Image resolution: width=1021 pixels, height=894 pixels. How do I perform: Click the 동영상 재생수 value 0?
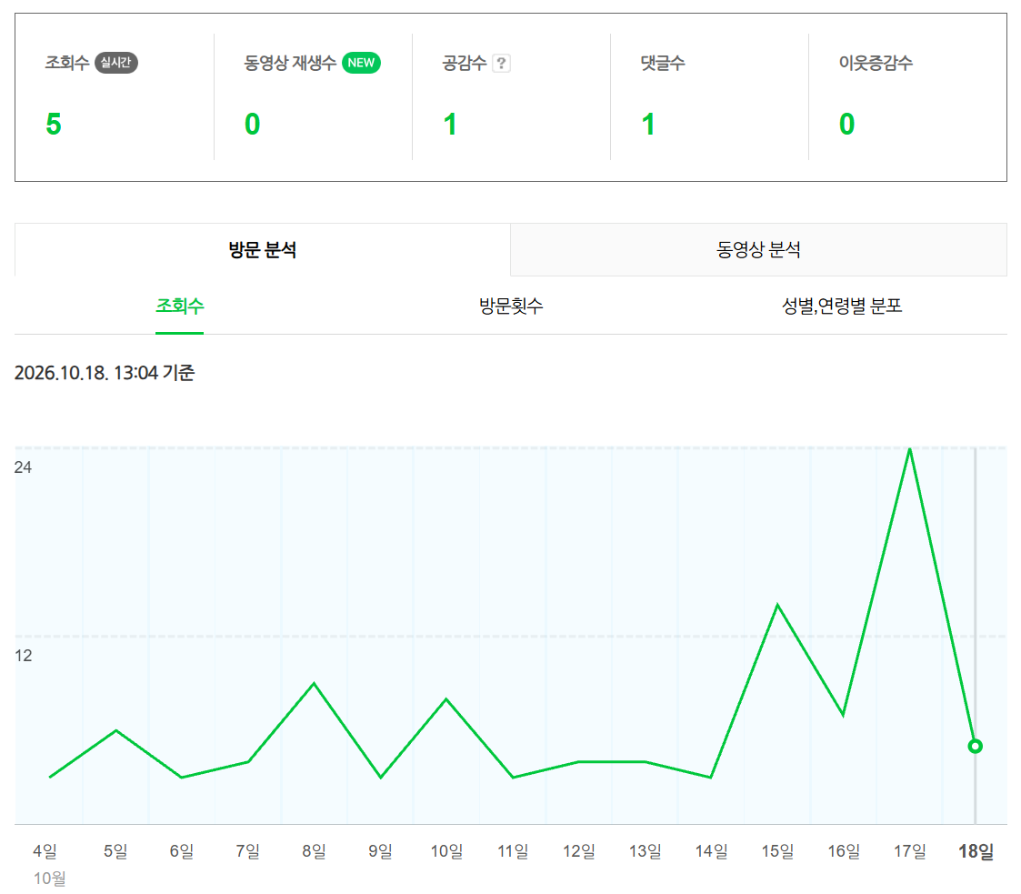[x=252, y=125]
